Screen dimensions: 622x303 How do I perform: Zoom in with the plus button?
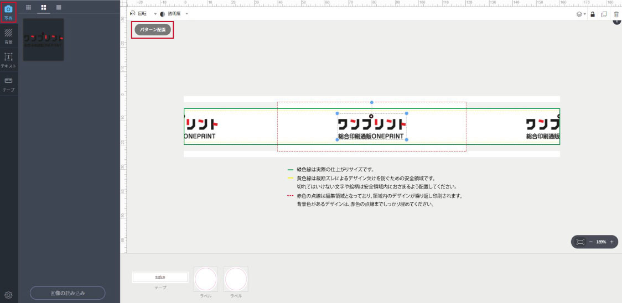pos(611,242)
